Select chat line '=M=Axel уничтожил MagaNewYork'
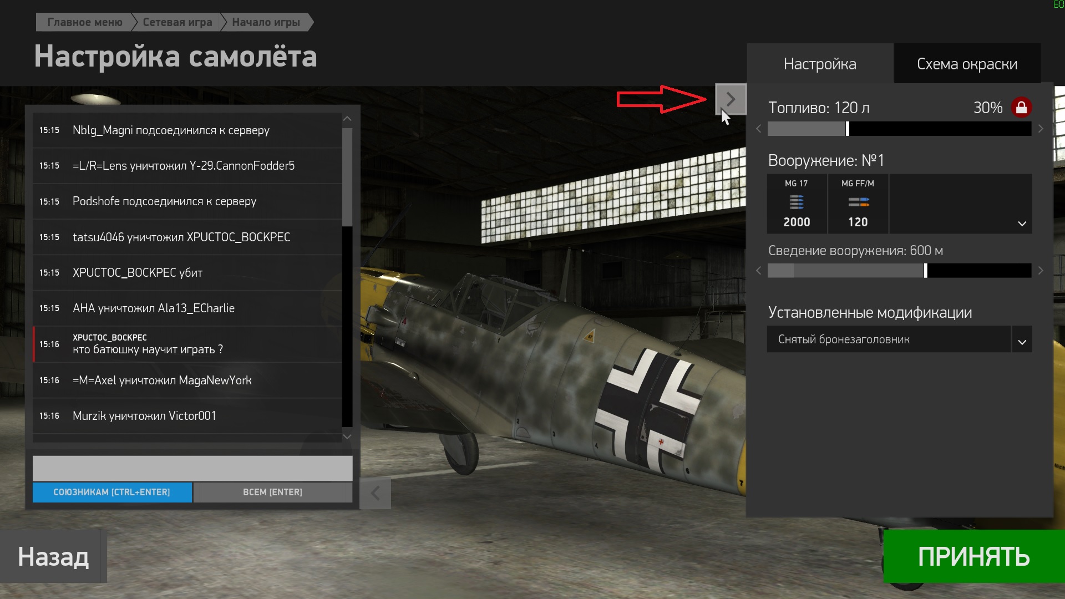This screenshot has height=599, width=1065. 187,380
